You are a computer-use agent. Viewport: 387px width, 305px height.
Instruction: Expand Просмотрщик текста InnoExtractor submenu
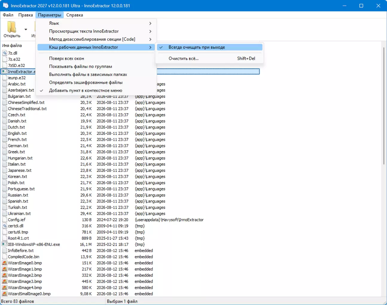[x=96, y=31]
